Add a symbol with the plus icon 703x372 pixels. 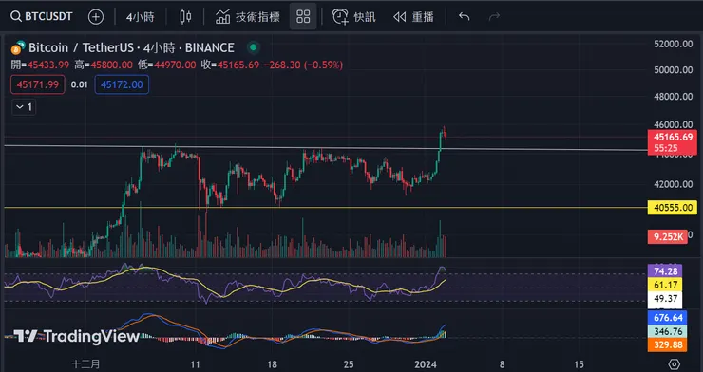(x=96, y=17)
